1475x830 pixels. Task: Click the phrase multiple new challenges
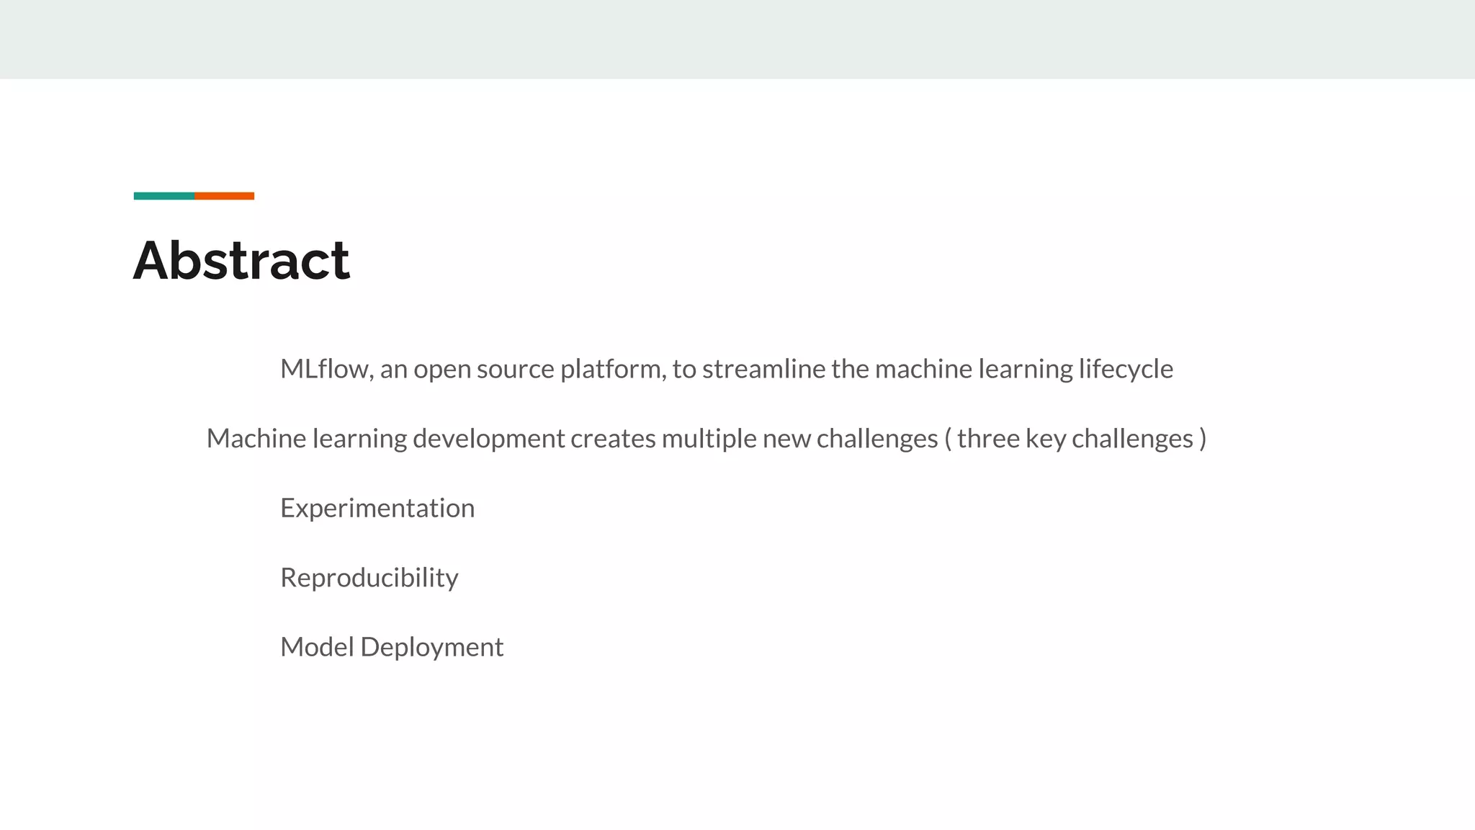(x=799, y=439)
